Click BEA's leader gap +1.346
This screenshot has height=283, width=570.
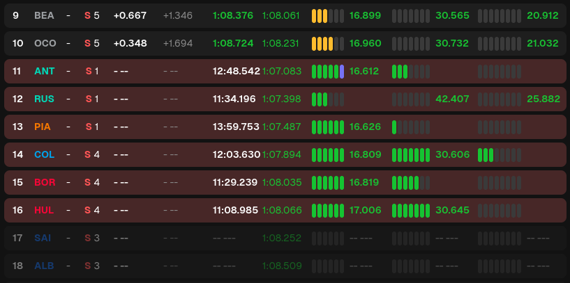pyautogui.click(x=178, y=15)
